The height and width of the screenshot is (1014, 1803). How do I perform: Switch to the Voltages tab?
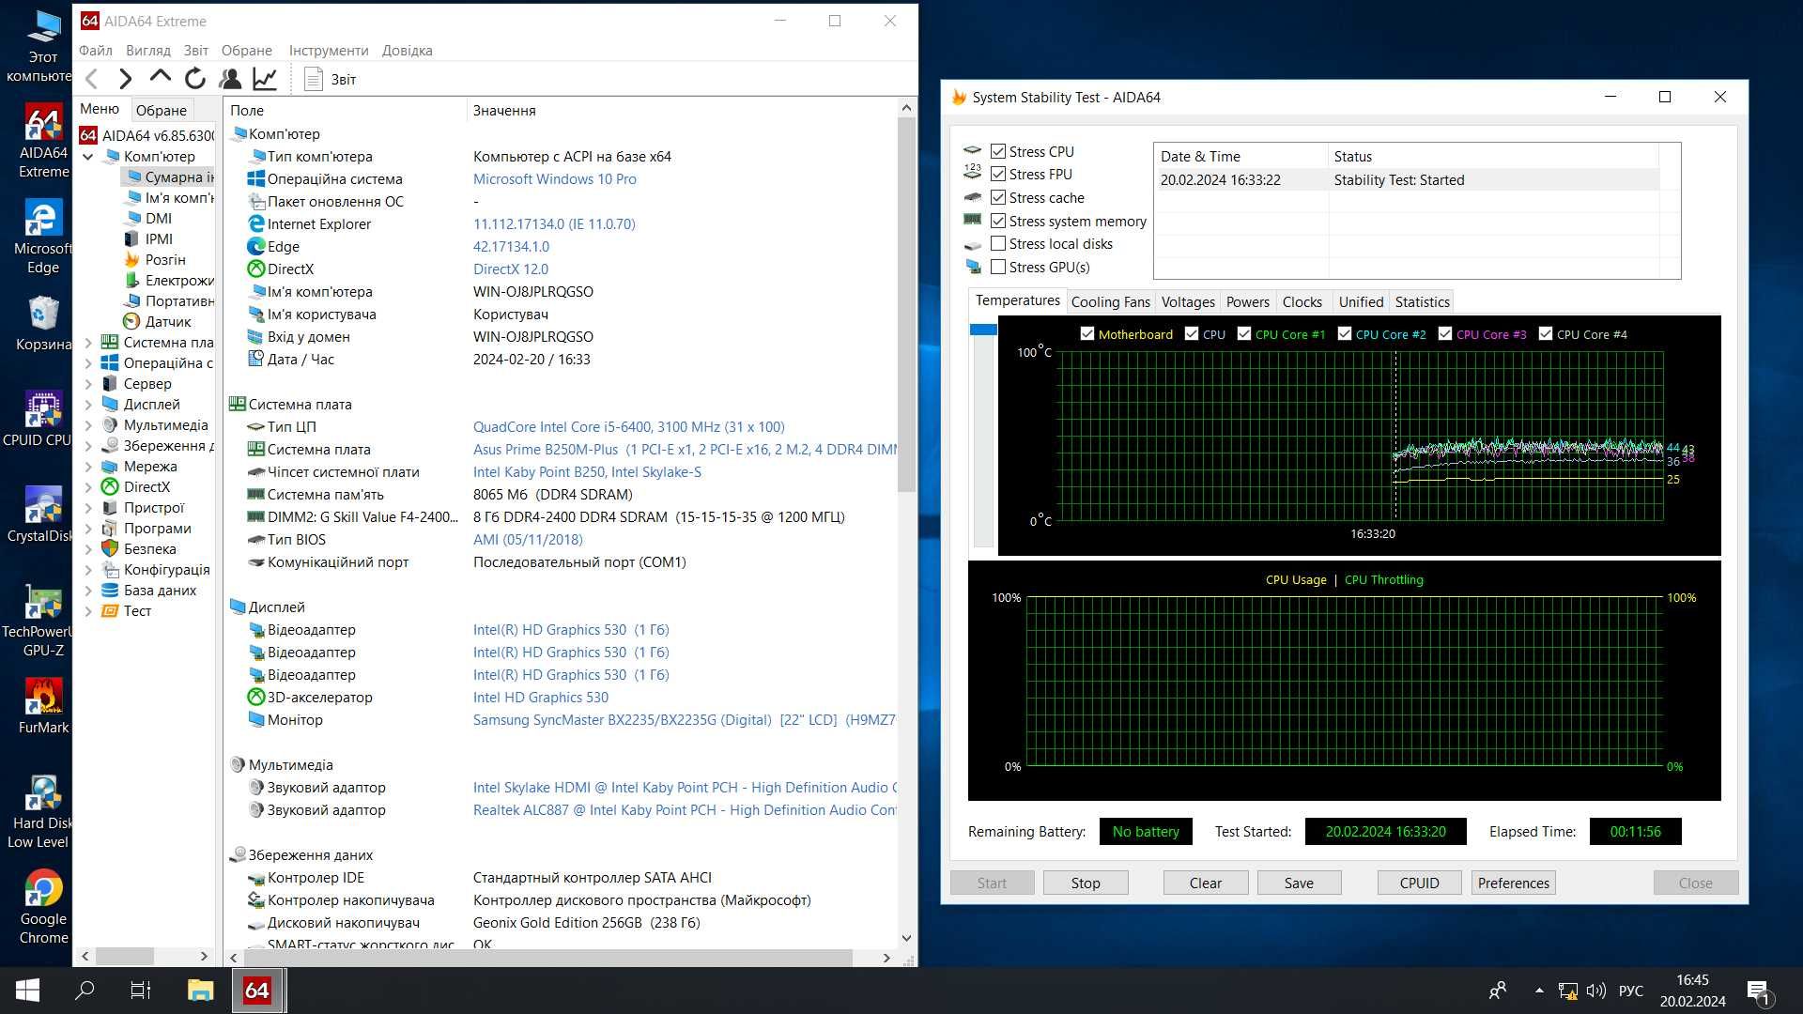click(1188, 301)
